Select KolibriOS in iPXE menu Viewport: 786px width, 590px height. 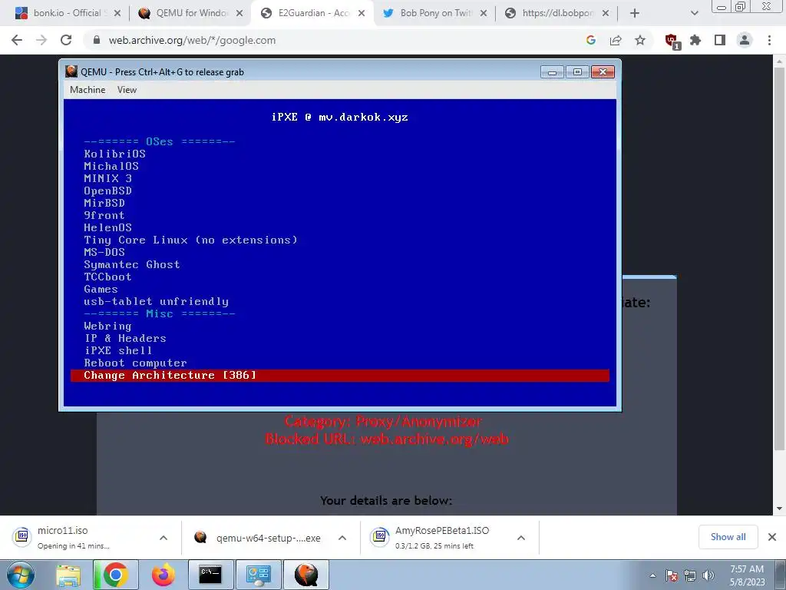click(x=115, y=154)
